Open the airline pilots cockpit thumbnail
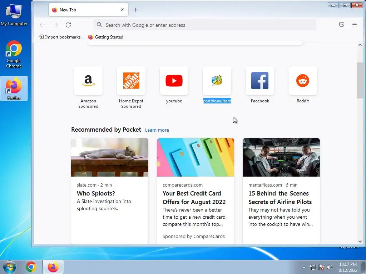Screen dimensions: 366x274 click(x=281, y=157)
